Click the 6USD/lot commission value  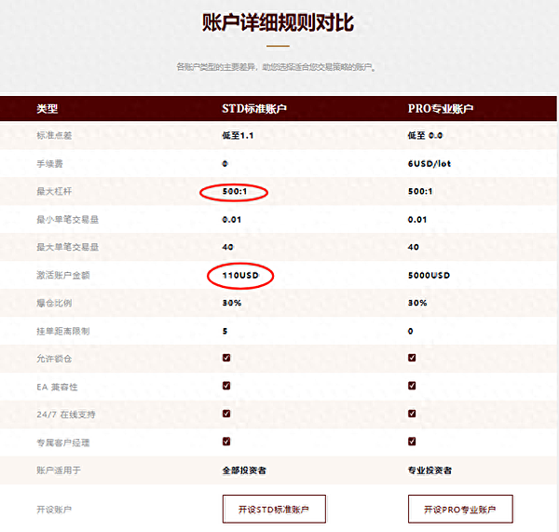click(429, 164)
